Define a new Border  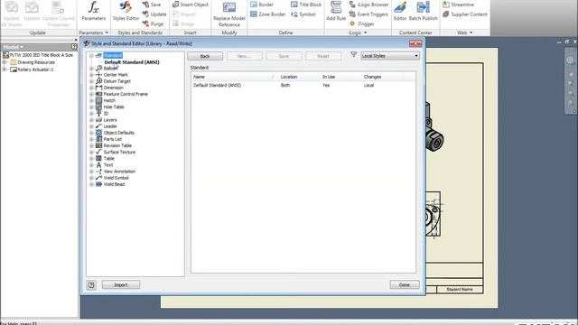[262, 5]
